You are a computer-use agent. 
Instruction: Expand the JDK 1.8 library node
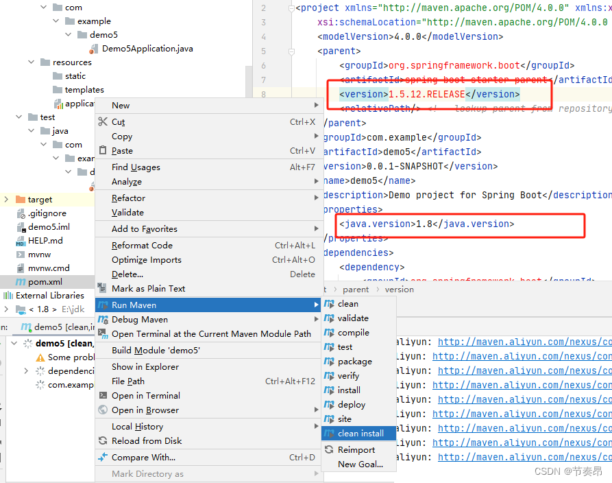[6, 309]
